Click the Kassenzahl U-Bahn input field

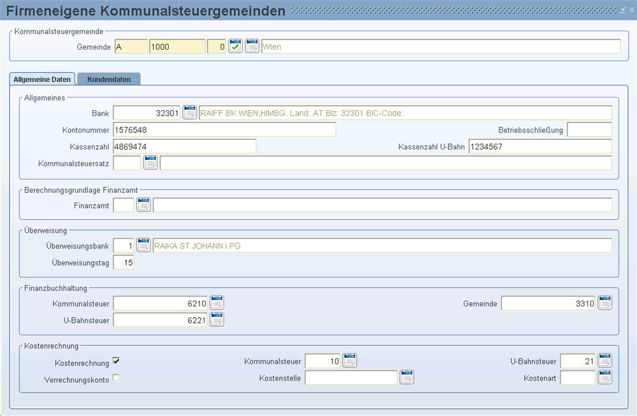click(x=540, y=147)
